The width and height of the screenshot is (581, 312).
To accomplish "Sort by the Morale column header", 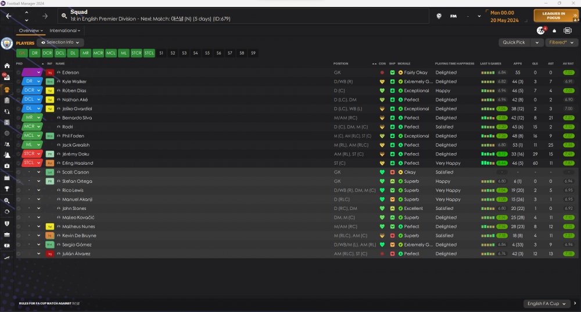I will coord(404,64).
